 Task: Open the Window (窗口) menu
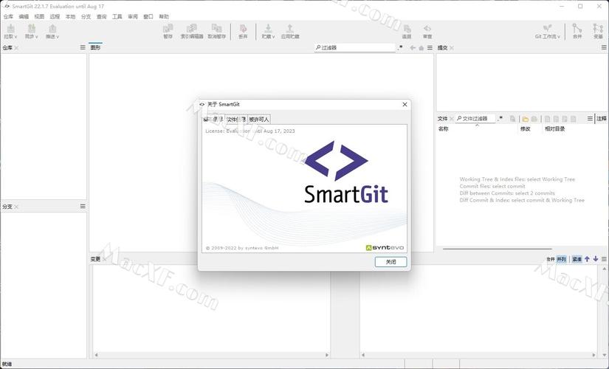(148, 17)
